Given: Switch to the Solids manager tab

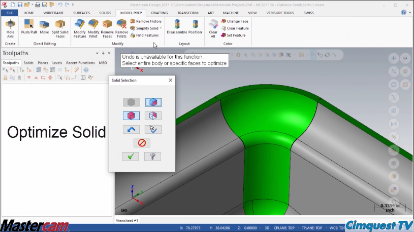Looking at the screenshot, I should [28, 63].
